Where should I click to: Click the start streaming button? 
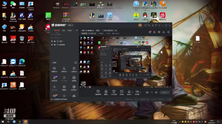[165, 92]
